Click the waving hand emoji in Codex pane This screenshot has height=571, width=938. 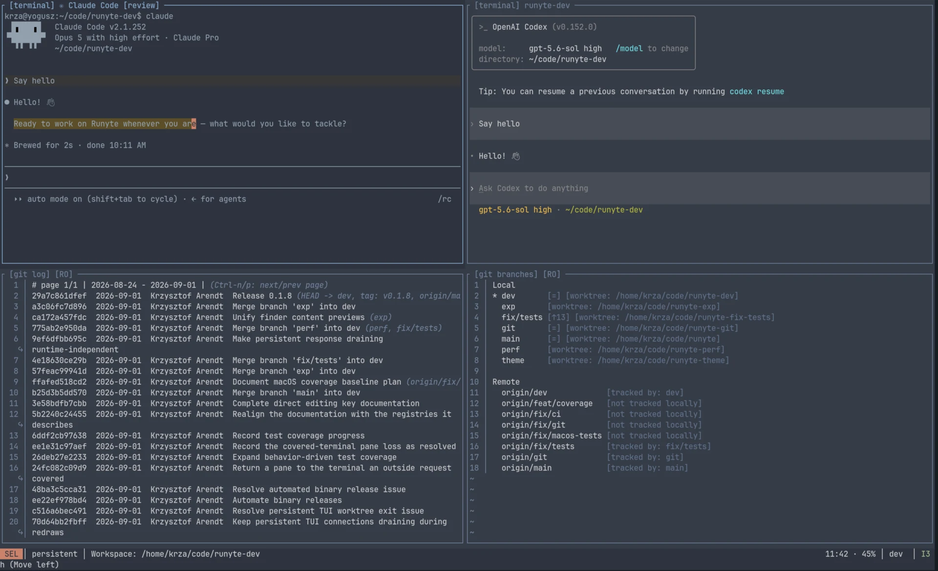point(516,156)
